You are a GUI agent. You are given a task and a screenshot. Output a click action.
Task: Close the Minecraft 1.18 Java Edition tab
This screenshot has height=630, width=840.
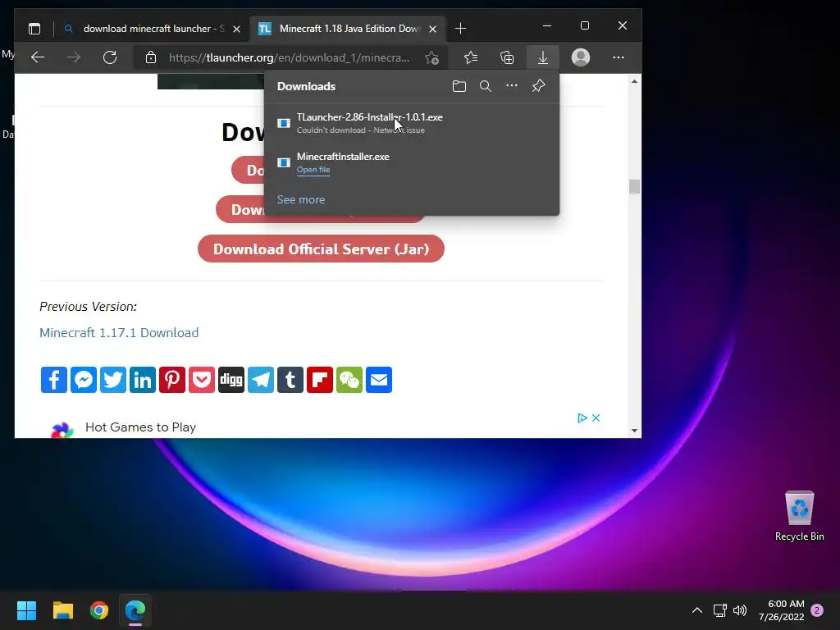(x=433, y=29)
